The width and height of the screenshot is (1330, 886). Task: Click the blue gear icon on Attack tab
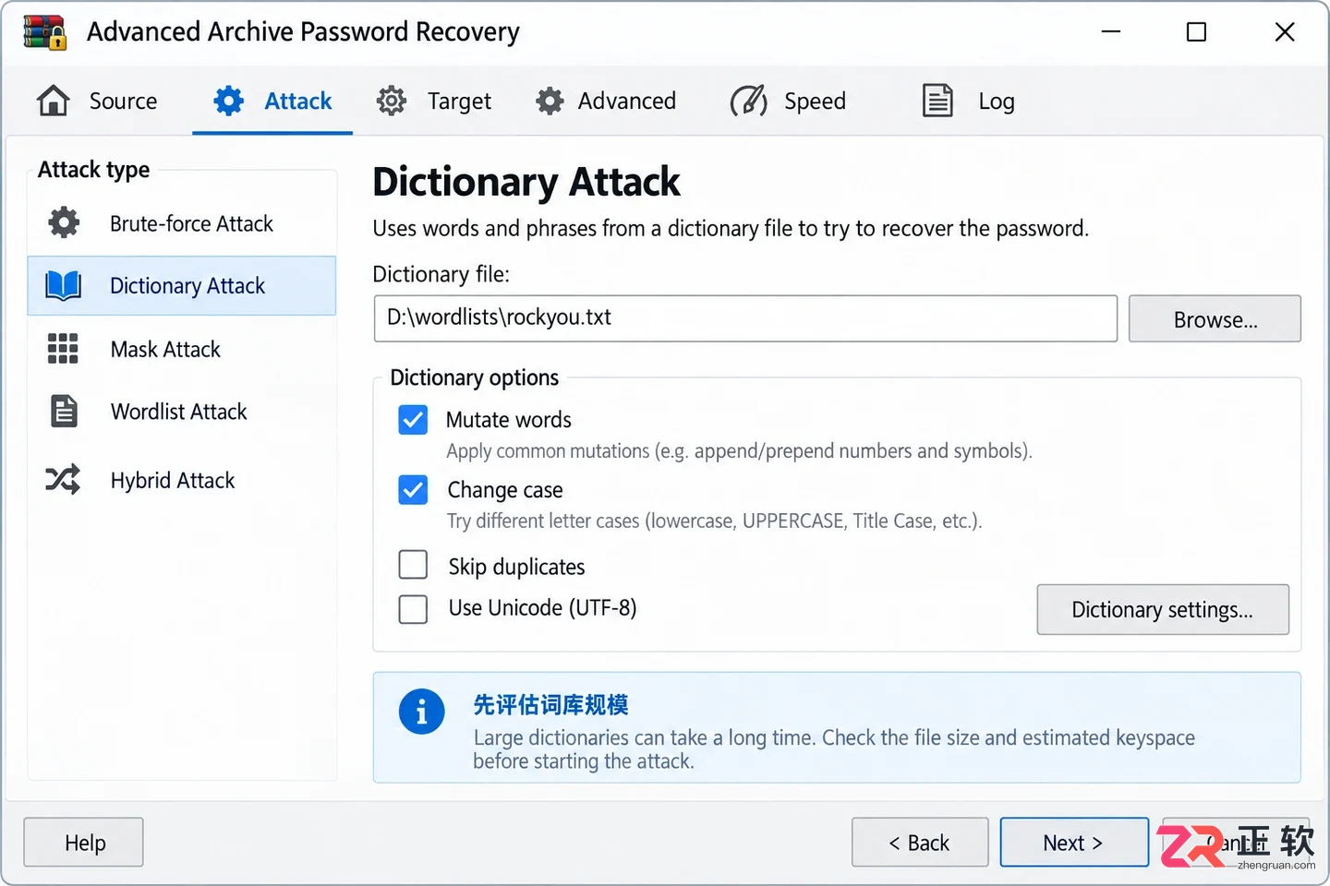(228, 101)
